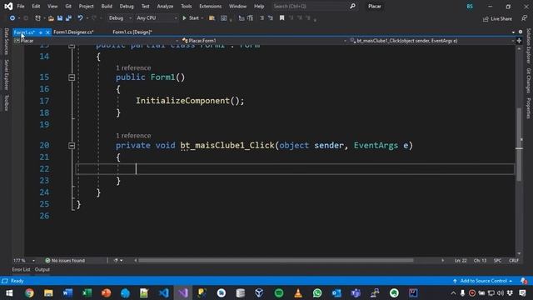Click the New Project toolbar icon
This screenshot has height=300, width=533.
[x=37, y=18]
